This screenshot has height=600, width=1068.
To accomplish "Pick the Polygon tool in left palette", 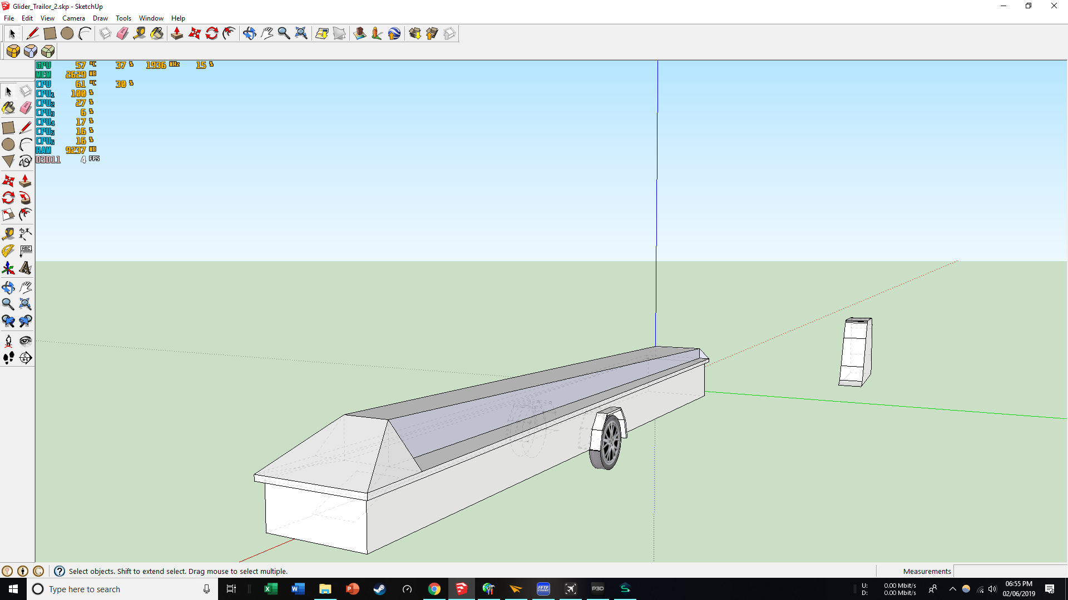I will click(x=8, y=161).
